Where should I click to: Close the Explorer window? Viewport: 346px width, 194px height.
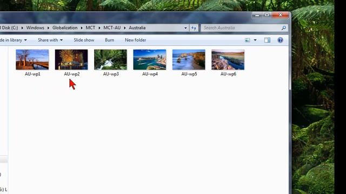[x=280, y=15]
